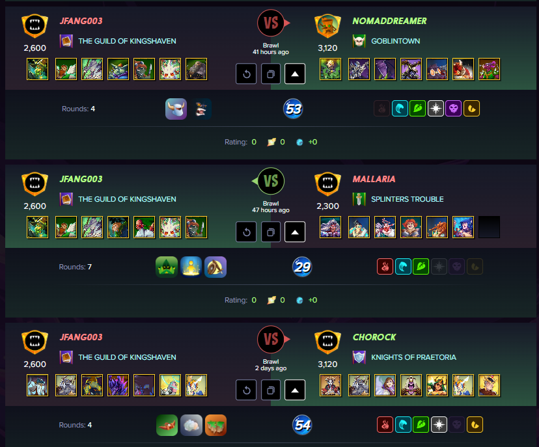
Task: Collapse the NOMADDREAMER battle details
Action: pos(295,74)
